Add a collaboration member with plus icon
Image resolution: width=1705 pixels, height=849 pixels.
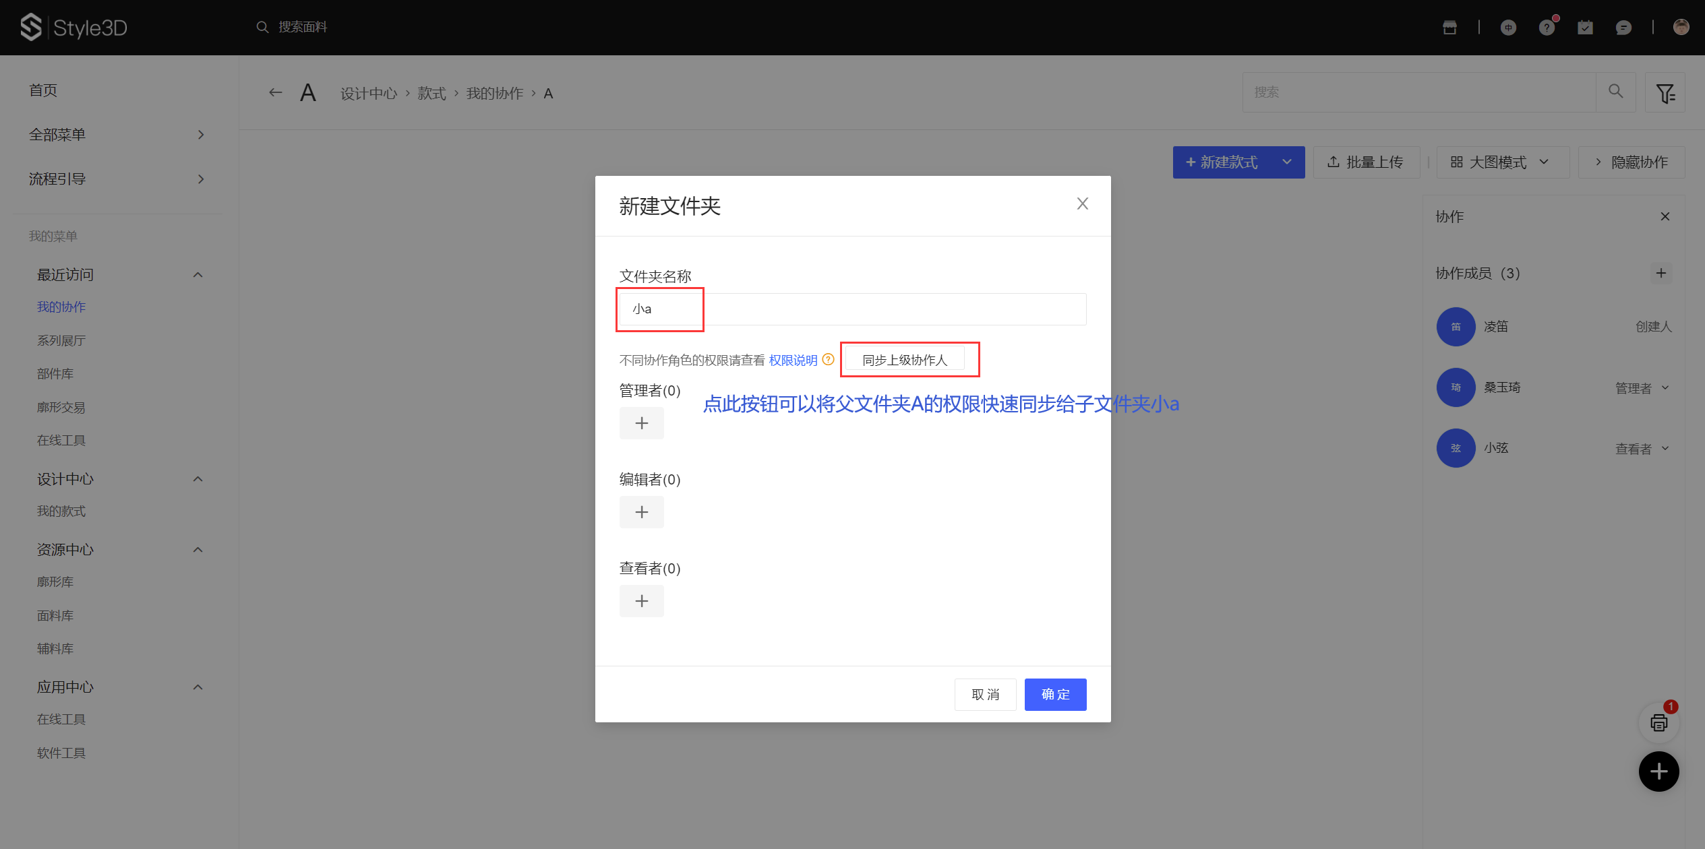(1661, 273)
